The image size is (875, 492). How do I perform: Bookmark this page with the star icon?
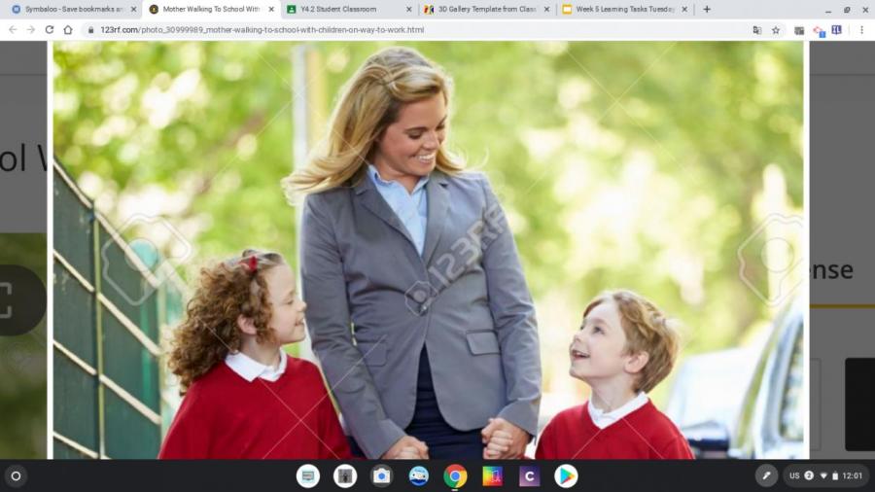pos(776,30)
